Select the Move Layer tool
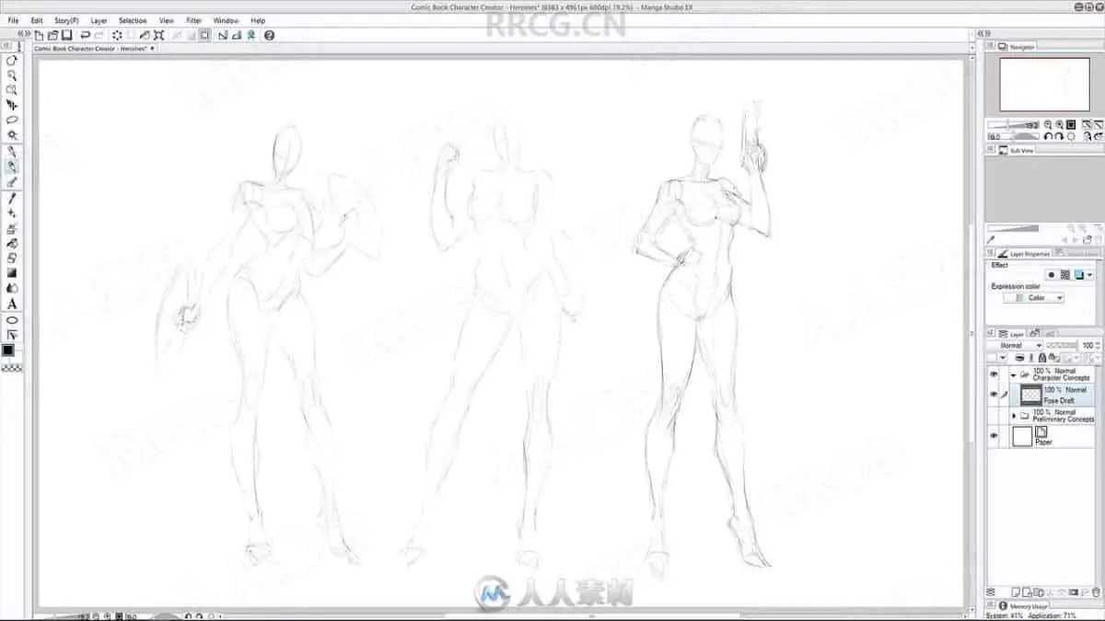The height and width of the screenshot is (621, 1105). (x=12, y=105)
